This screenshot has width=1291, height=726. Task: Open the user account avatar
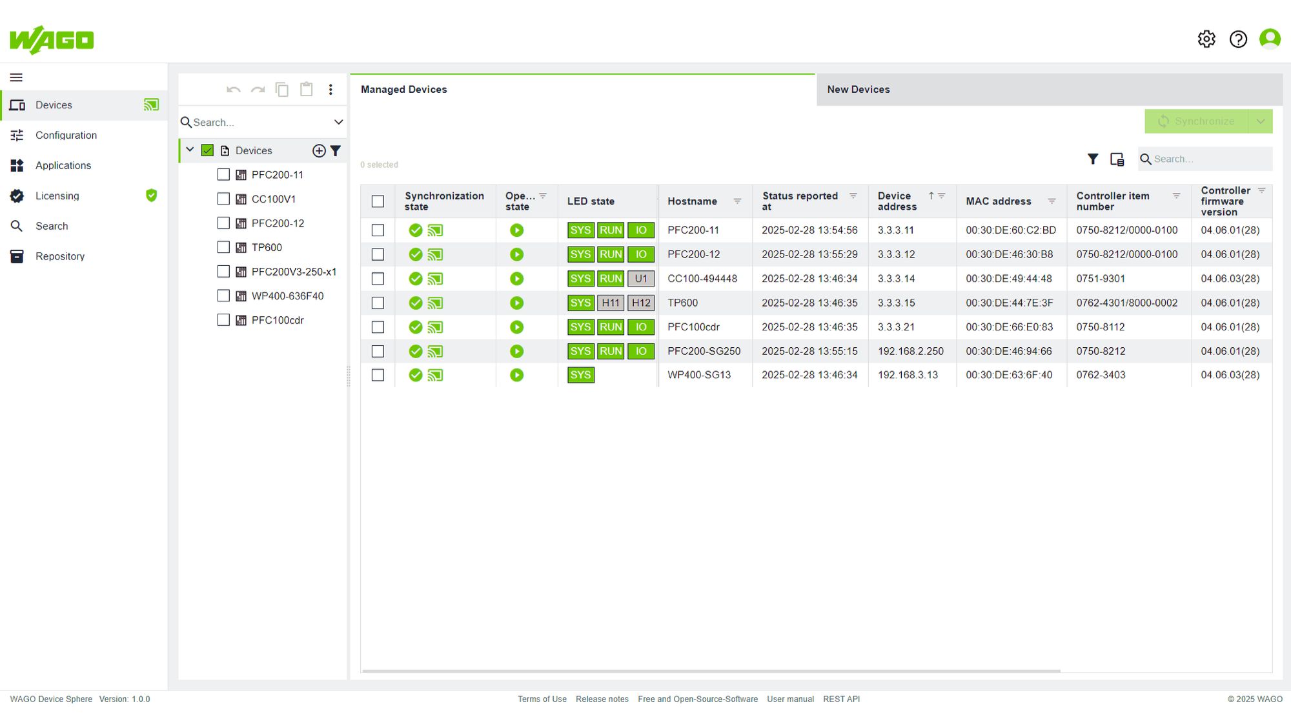click(1270, 39)
